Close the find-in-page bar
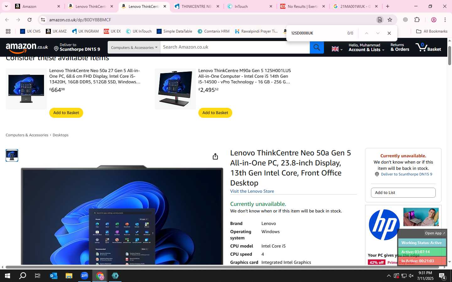Viewport: 452px width, 282px height. [x=389, y=33]
